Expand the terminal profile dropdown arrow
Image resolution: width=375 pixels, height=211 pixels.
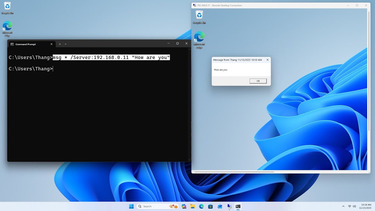tap(66, 44)
